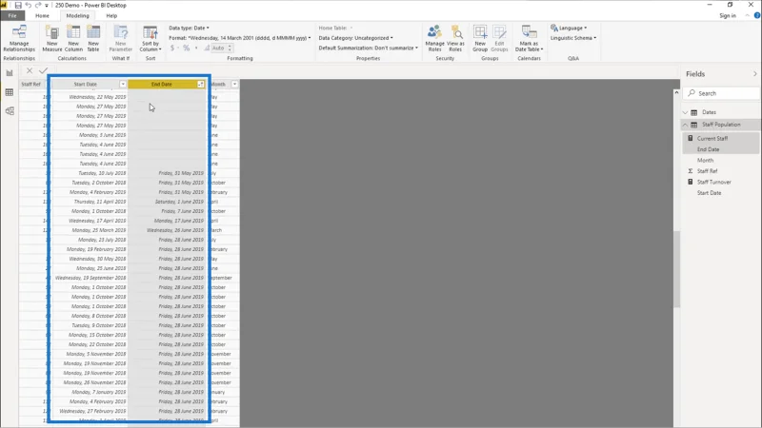Open the File tab

click(x=12, y=15)
